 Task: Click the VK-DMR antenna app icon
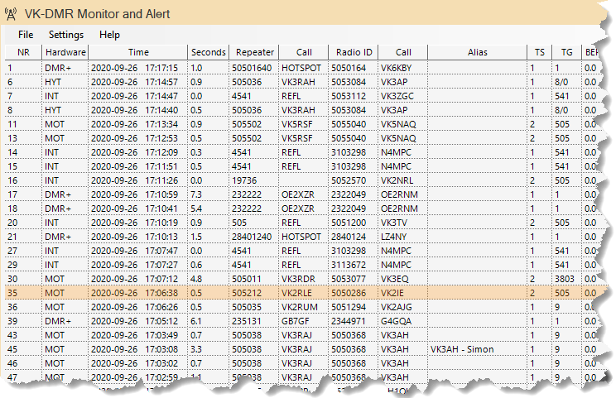pyautogui.click(x=11, y=12)
